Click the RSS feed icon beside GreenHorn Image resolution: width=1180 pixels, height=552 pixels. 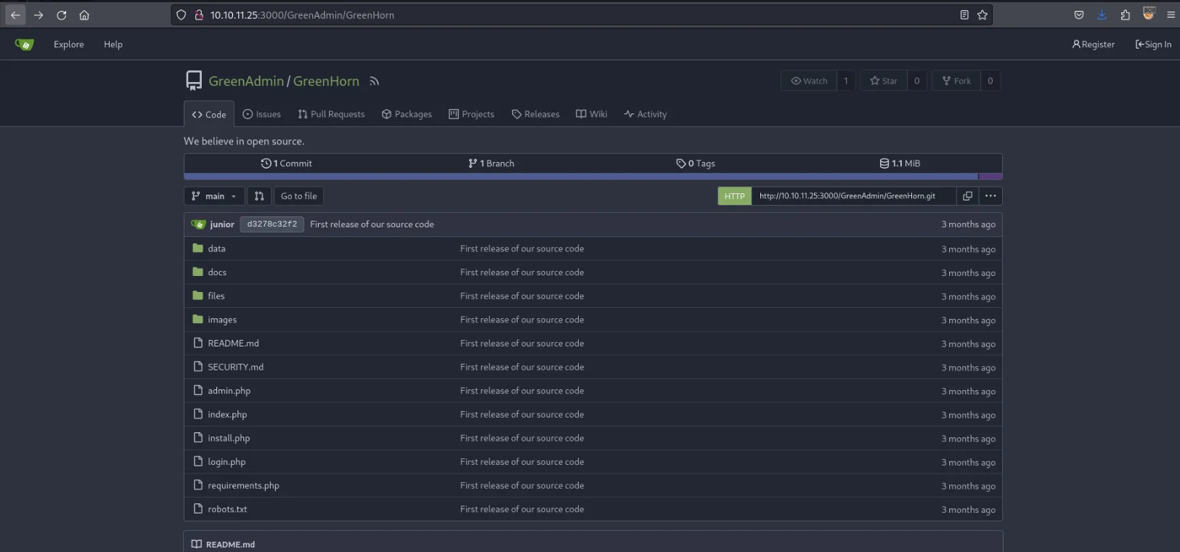pos(374,81)
